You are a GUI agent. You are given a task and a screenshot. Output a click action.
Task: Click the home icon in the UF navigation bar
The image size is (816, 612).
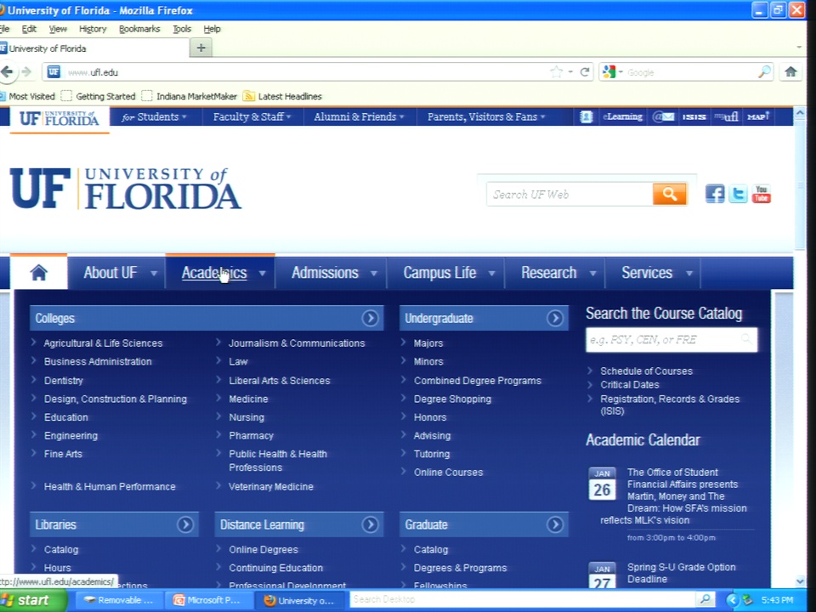[x=39, y=273]
